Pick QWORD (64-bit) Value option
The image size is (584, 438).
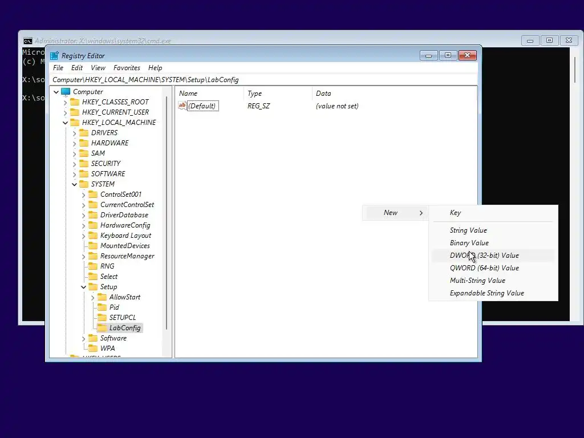click(x=493, y=268)
